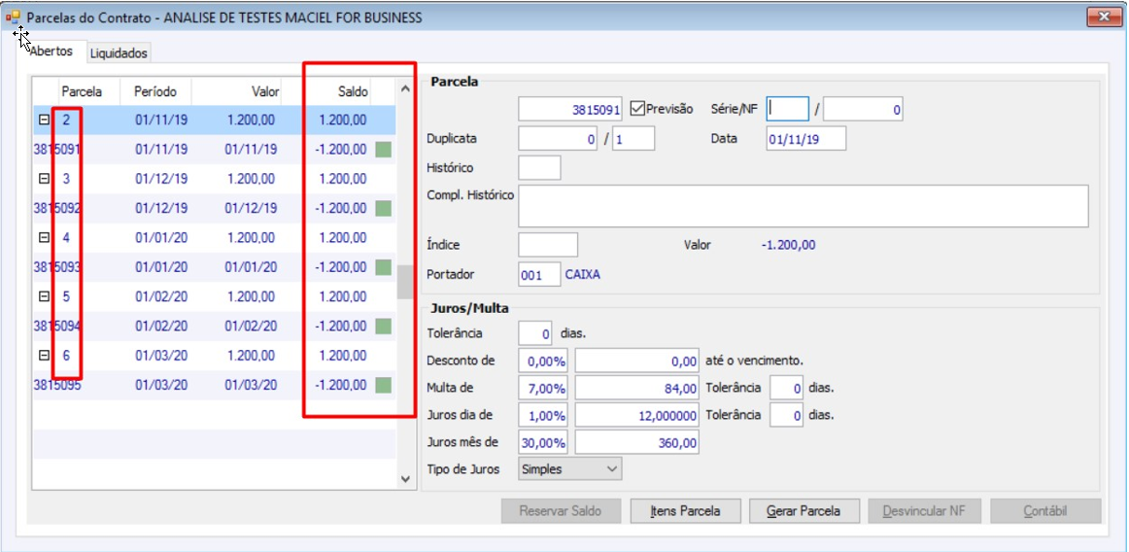Click green status square of 3815091
Viewport: 1129px width, 552px height.
[x=384, y=149]
